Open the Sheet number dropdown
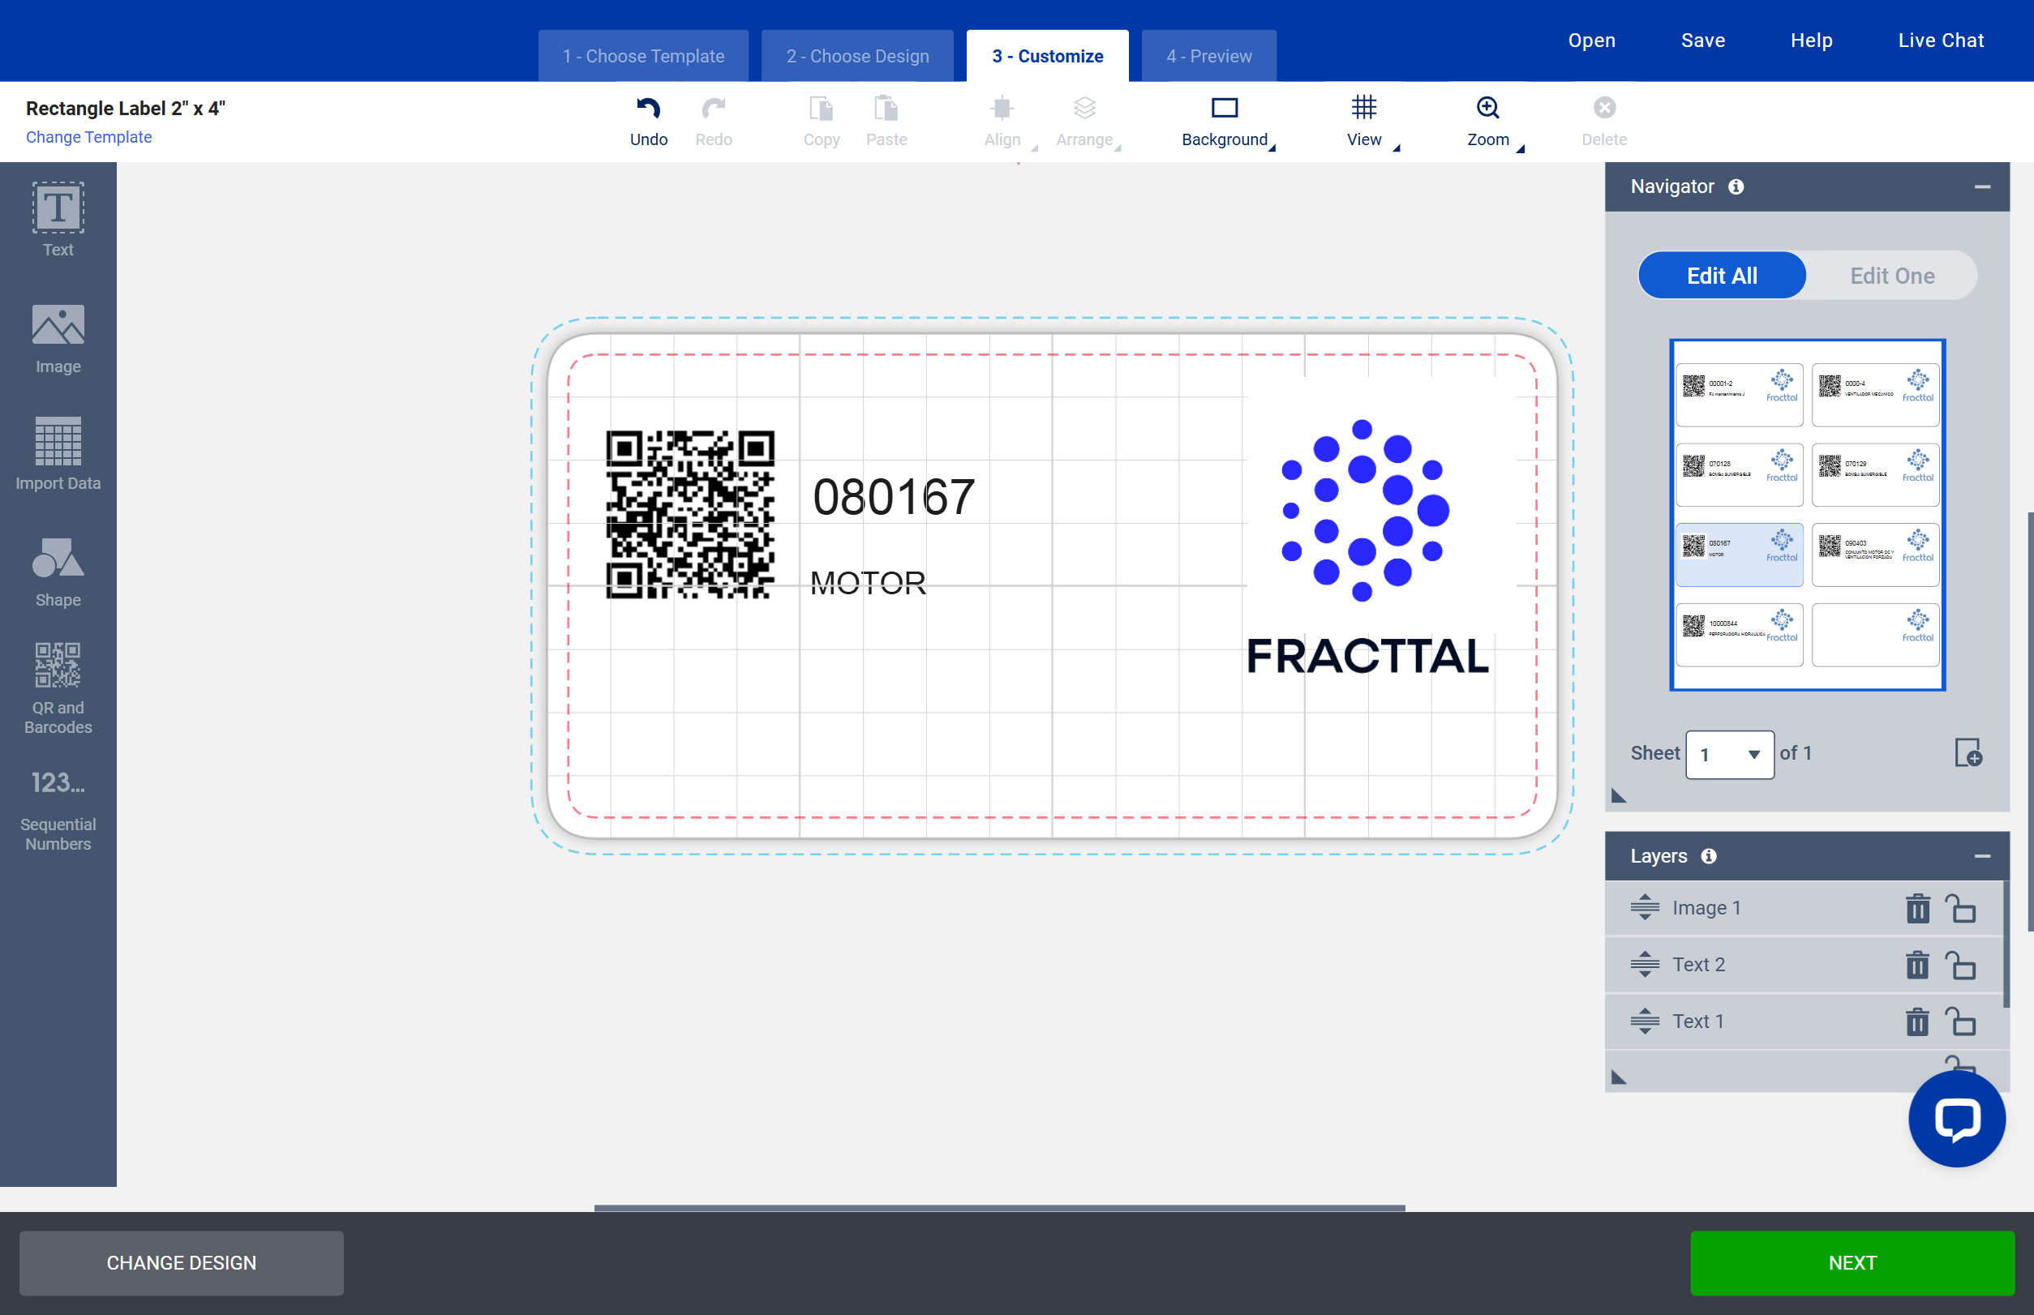2034x1315 pixels. 1729,754
